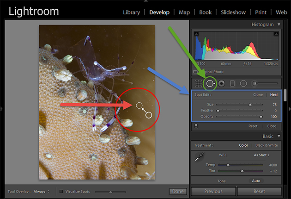The width and height of the screenshot is (291, 199).
Task: Adjust the Temp slider
Action: coord(241,165)
